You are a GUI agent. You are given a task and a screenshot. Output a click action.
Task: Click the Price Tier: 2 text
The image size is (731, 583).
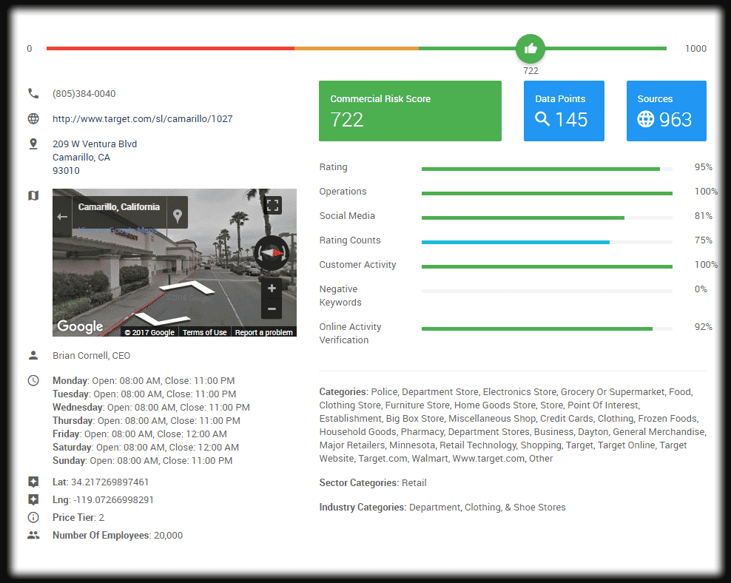click(x=78, y=517)
